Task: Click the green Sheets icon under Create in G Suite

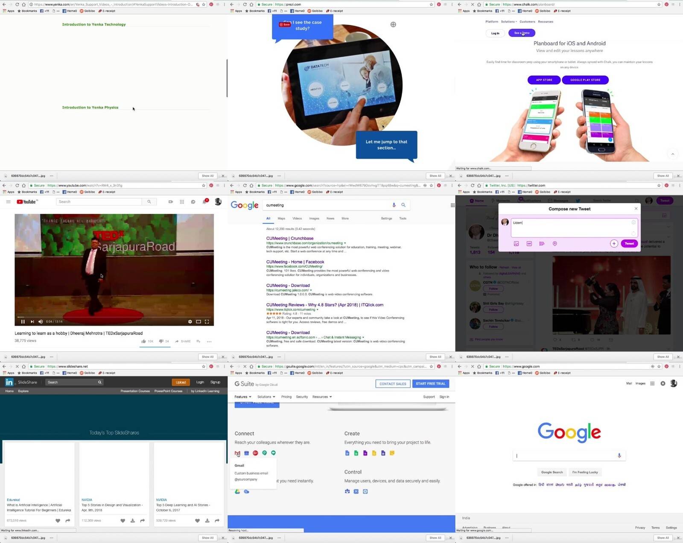Action: point(356,453)
